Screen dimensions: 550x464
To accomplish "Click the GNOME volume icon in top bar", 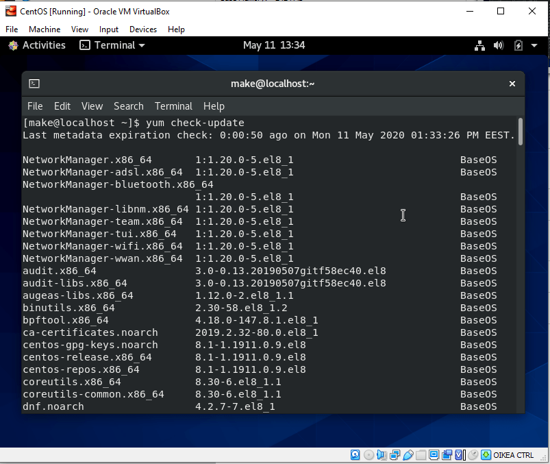I will (x=499, y=46).
